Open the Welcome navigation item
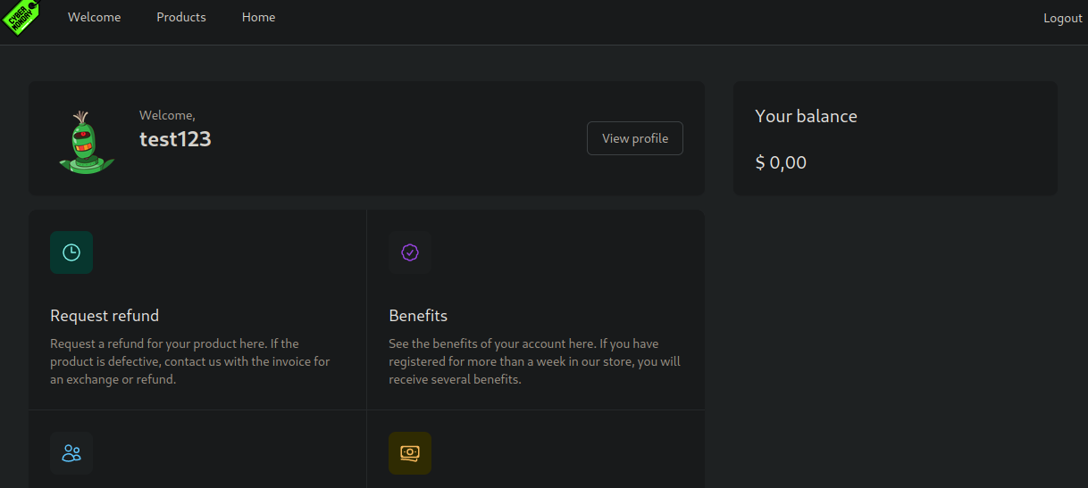The height and width of the screenshot is (488, 1088). point(94,18)
